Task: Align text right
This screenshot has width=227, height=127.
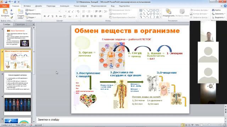Action: click(92, 16)
